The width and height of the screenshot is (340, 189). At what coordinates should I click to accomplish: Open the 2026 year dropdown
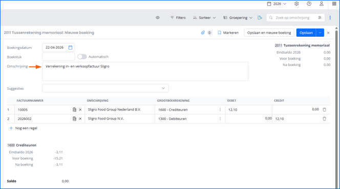point(277,4)
